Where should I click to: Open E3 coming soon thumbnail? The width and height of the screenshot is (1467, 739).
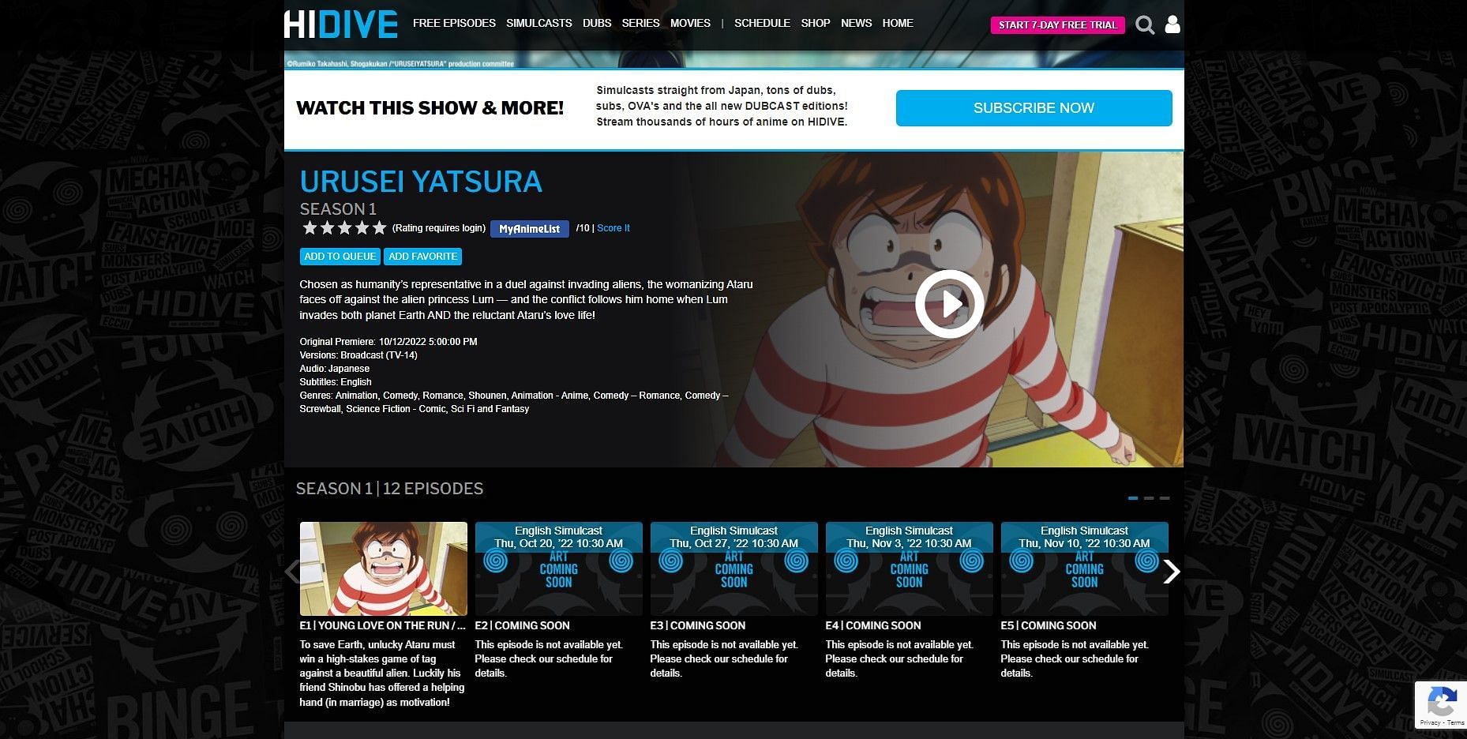click(x=734, y=568)
